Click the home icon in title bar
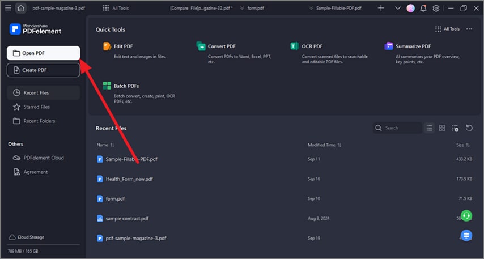484x259 pixels. pos(21,9)
